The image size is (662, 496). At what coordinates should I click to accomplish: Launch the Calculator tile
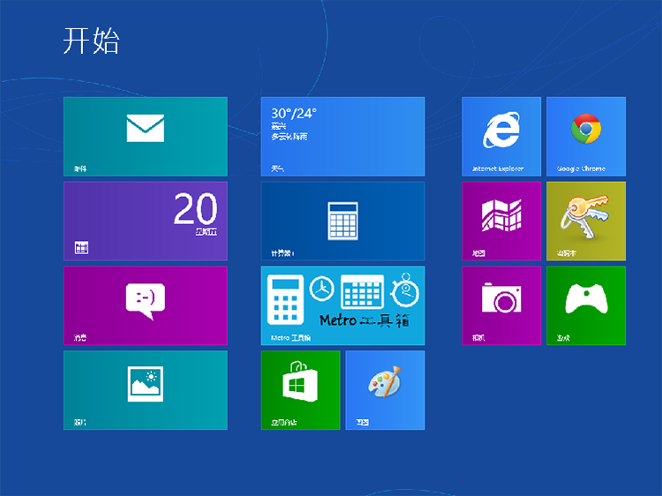point(342,221)
